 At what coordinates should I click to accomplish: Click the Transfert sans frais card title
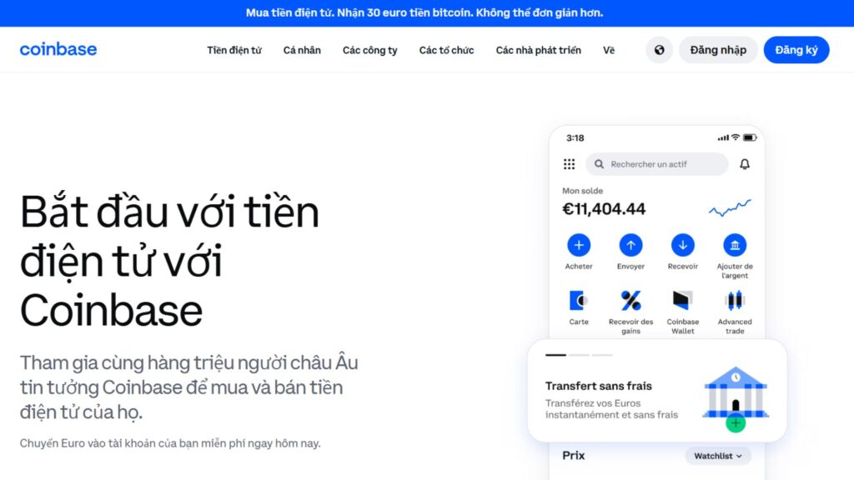(599, 386)
